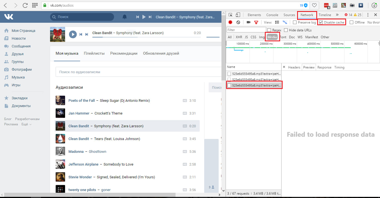Image resolution: width=380 pixels, height=198 pixels.
Task: Click the ad blocker shield icon
Action: (306, 5)
